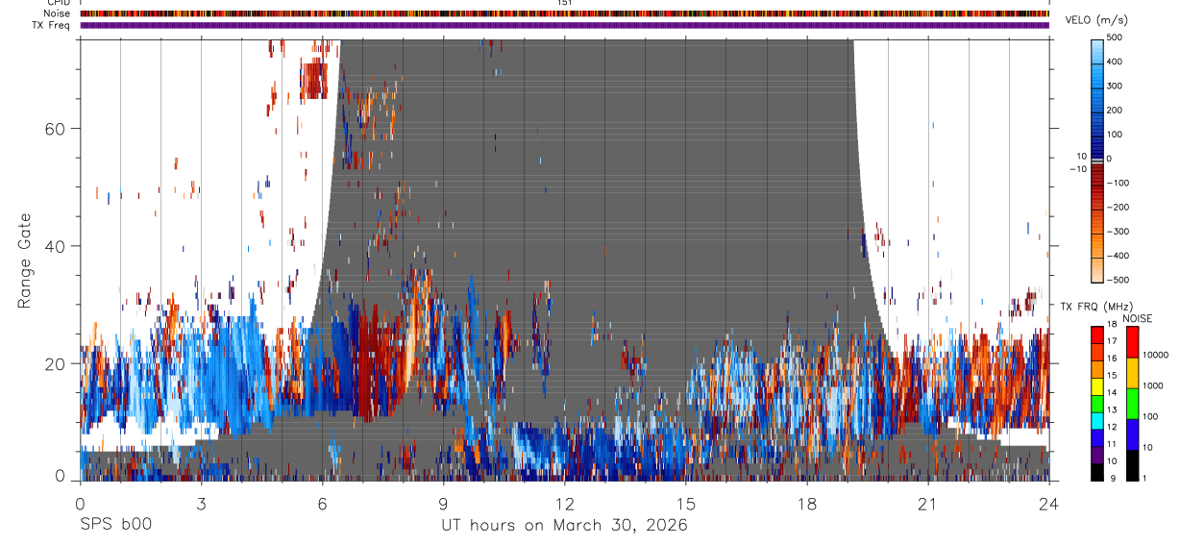
Task: Select the -400 label on velocity scale
Action: click(x=1119, y=256)
